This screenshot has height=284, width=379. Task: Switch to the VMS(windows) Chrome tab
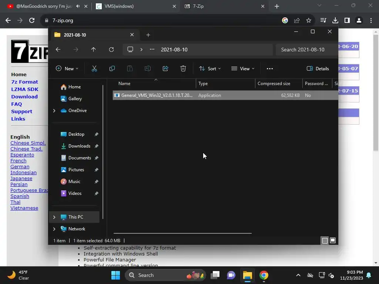click(x=135, y=6)
